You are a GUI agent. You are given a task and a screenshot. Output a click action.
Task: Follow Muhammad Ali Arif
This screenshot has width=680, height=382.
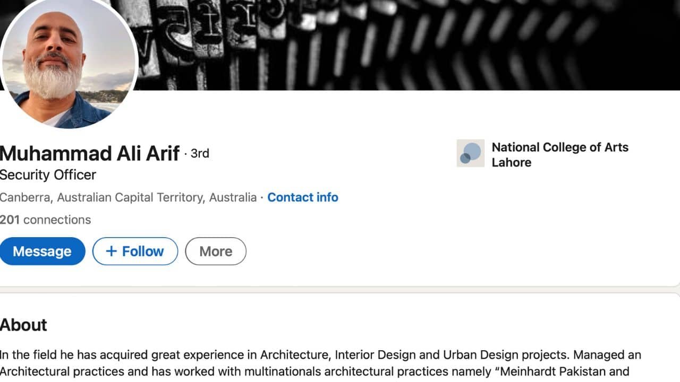pos(135,251)
